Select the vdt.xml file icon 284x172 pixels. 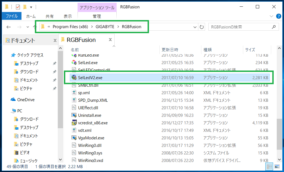(x=74, y=130)
